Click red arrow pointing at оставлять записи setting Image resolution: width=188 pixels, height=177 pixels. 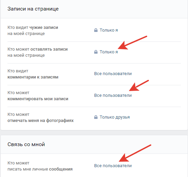(132, 42)
